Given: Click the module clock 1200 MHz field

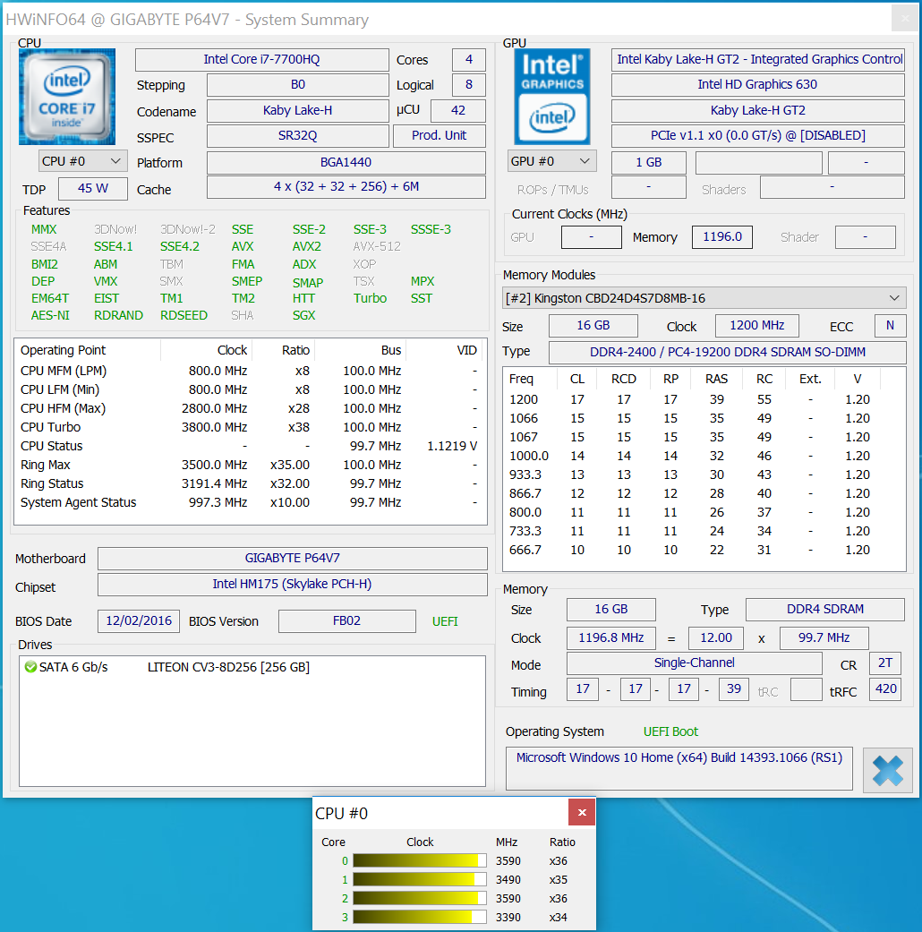Looking at the screenshot, I should point(756,325).
